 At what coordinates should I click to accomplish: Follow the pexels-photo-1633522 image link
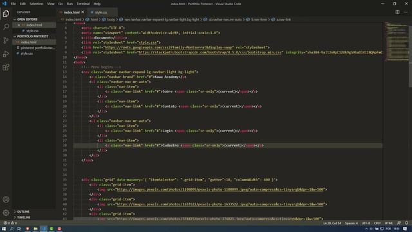click(x=220, y=204)
